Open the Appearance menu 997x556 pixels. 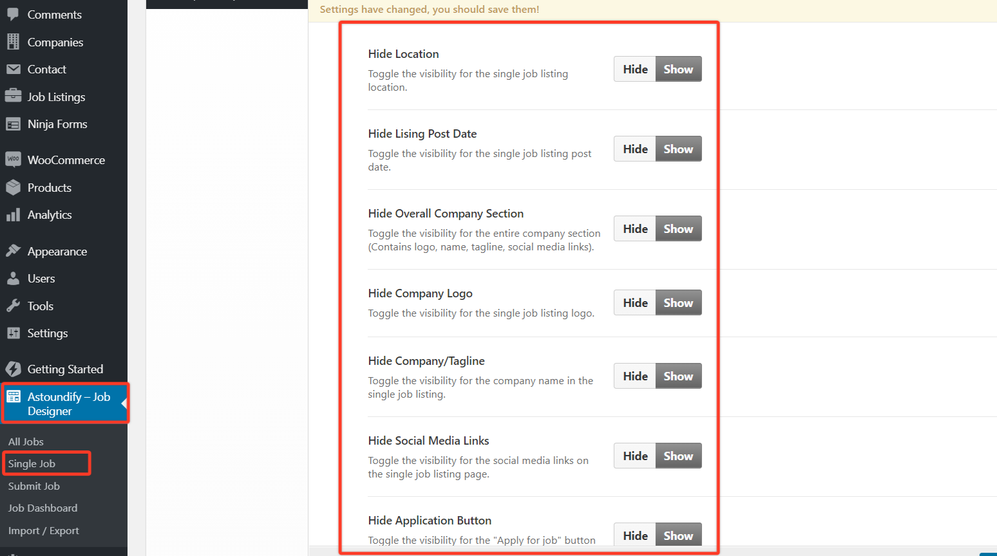57,251
